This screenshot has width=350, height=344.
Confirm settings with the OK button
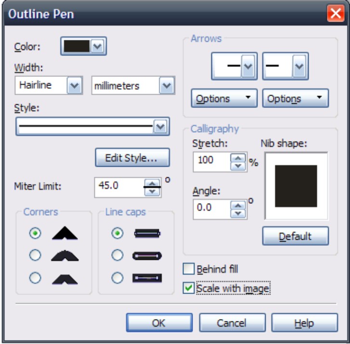(159, 322)
